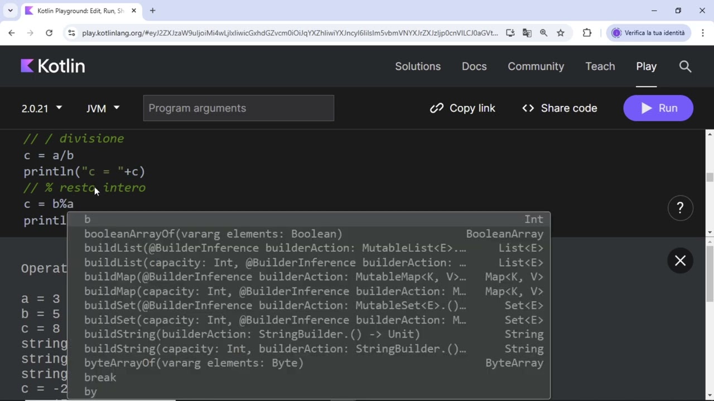Click the Share code brackets icon
Viewport: 714px width, 401px height.
point(528,108)
